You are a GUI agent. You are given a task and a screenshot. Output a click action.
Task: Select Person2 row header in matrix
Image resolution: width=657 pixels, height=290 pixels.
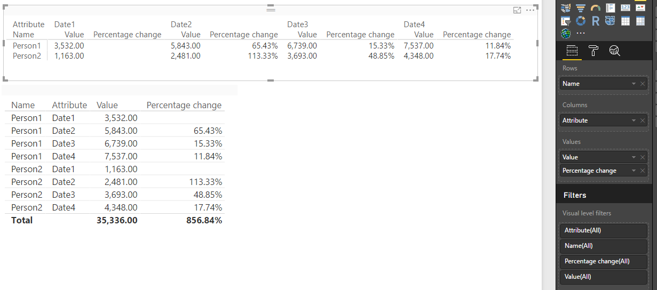[x=27, y=56]
